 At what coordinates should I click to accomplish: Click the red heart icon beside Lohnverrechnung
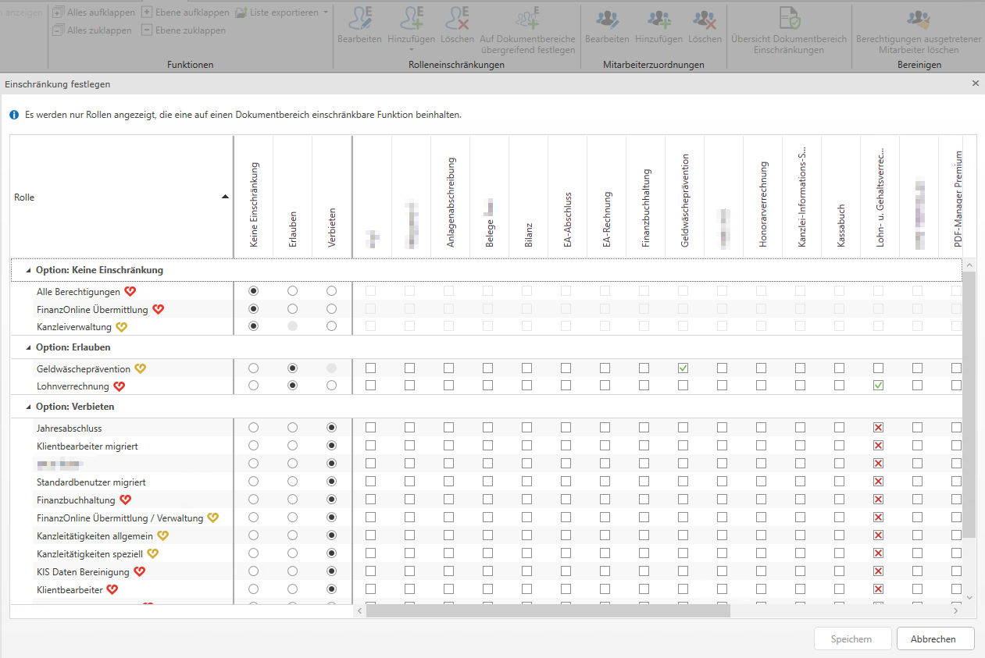tap(120, 386)
